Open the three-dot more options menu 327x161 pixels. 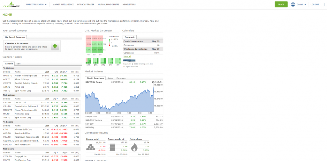[x=323, y=4]
